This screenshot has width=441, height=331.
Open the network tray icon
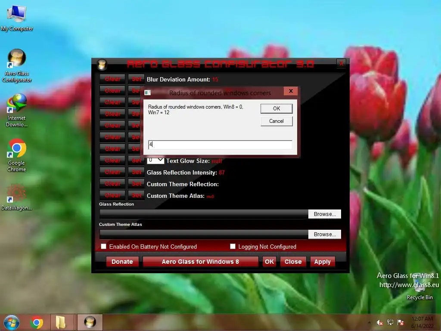390,322
